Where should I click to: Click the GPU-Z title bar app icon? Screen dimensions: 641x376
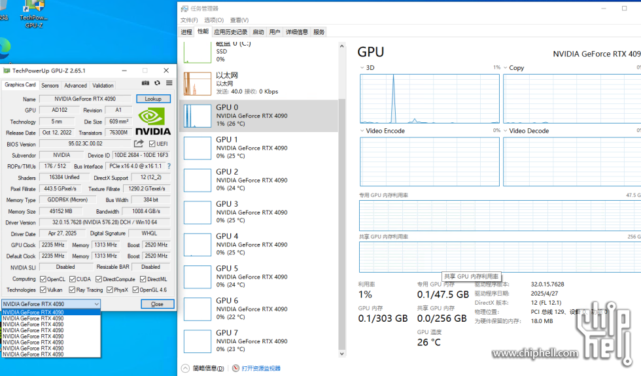6,71
